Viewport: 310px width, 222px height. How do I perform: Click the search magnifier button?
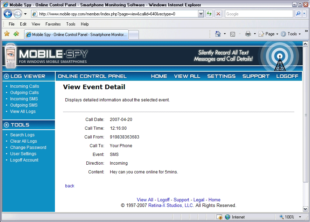tap(298, 14)
